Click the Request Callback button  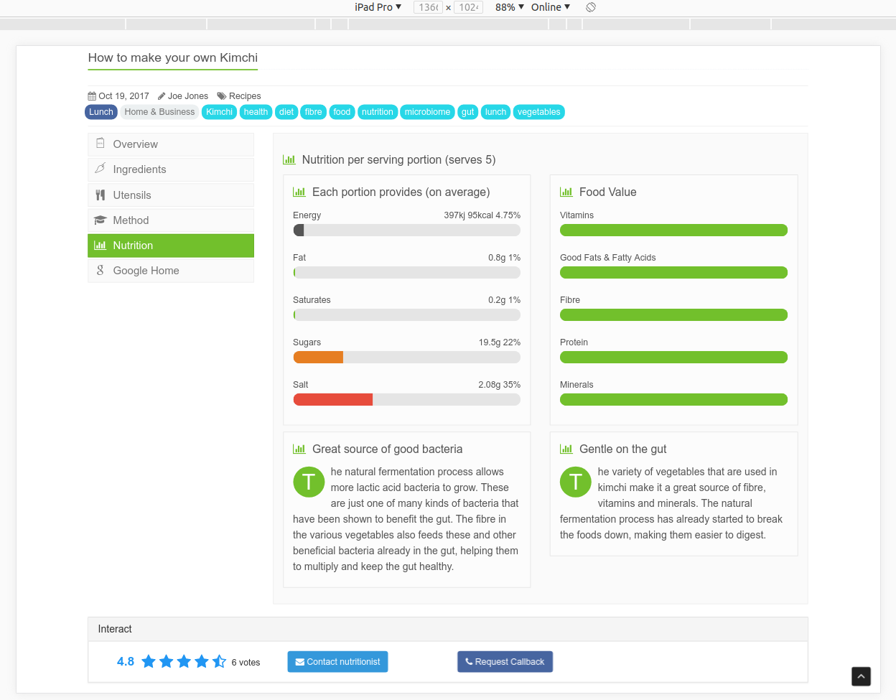click(x=505, y=662)
